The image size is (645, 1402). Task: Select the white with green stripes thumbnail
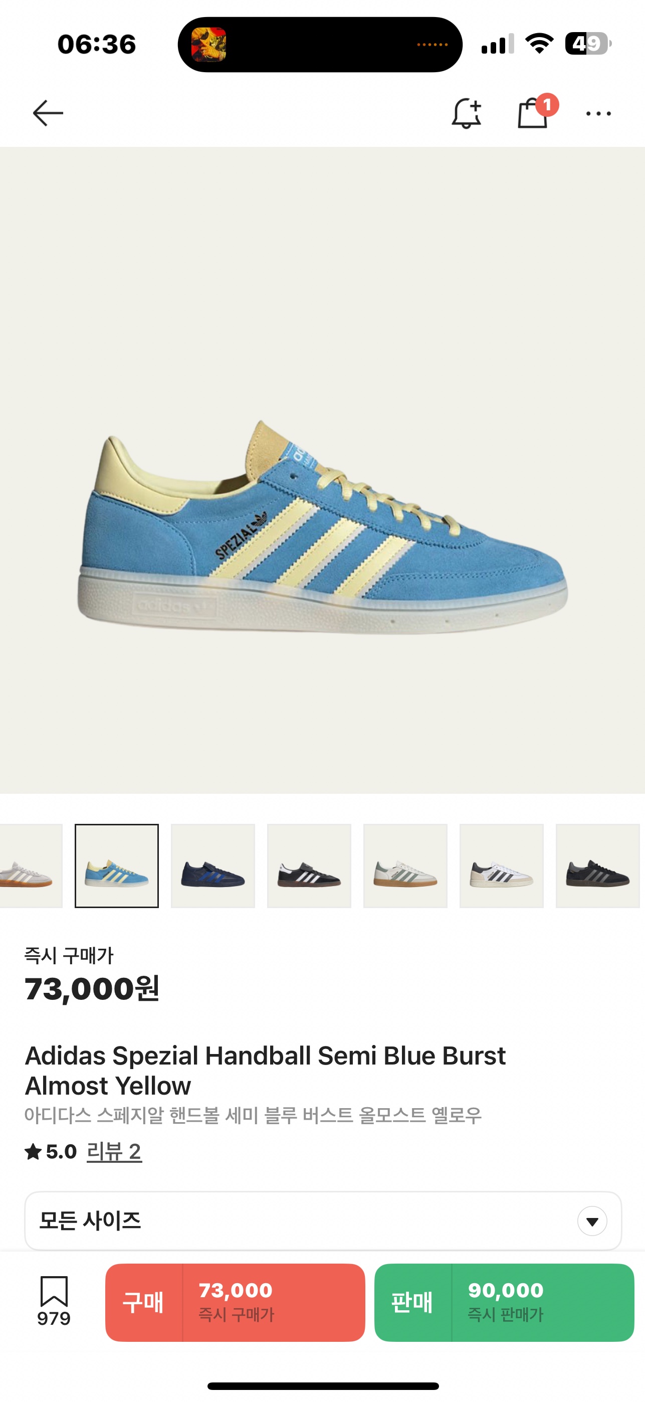[405, 866]
